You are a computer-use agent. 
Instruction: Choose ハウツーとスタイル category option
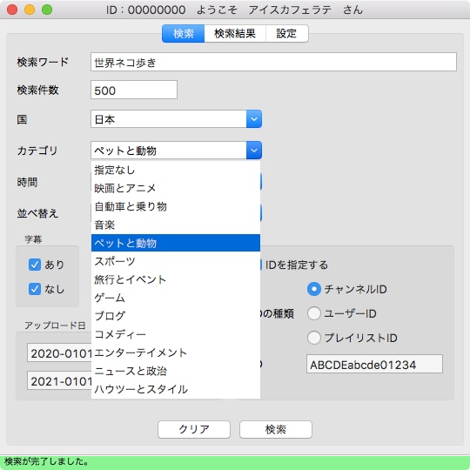coord(176,389)
